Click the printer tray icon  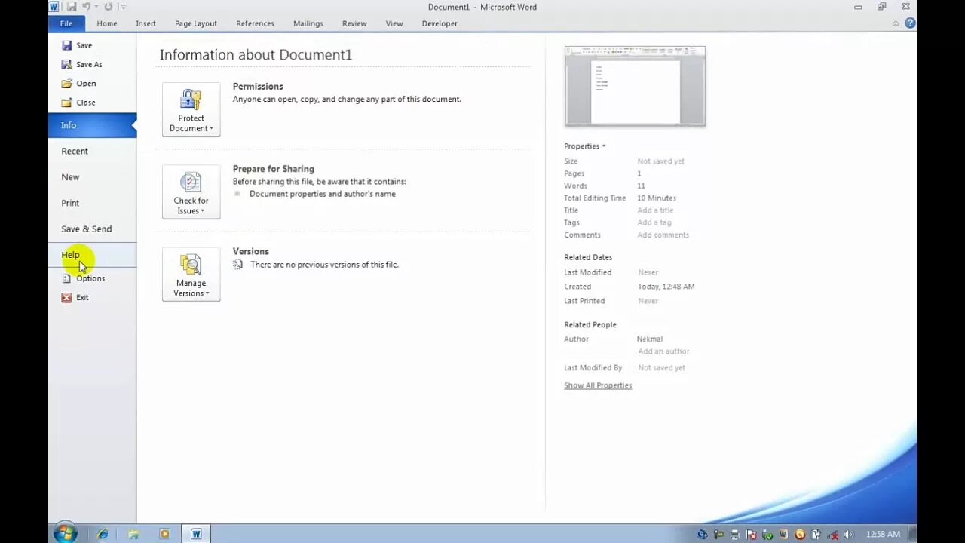click(x=735, y=534)
